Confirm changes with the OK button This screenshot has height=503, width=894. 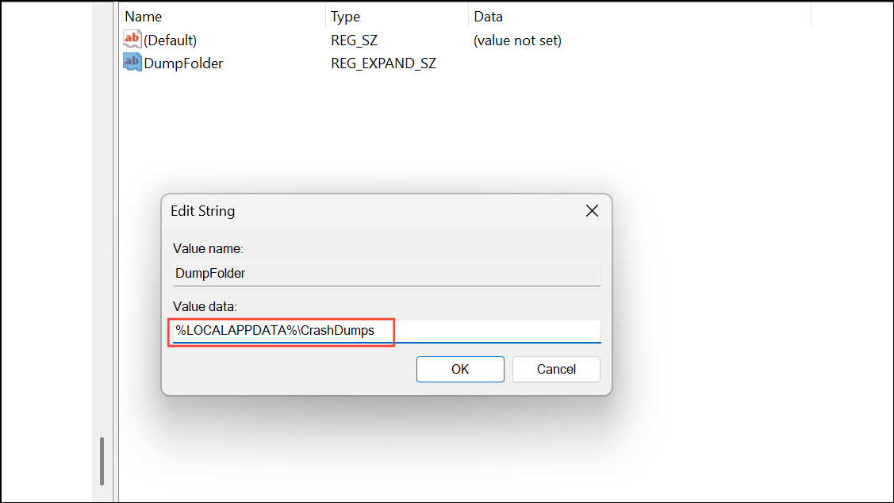460,369
